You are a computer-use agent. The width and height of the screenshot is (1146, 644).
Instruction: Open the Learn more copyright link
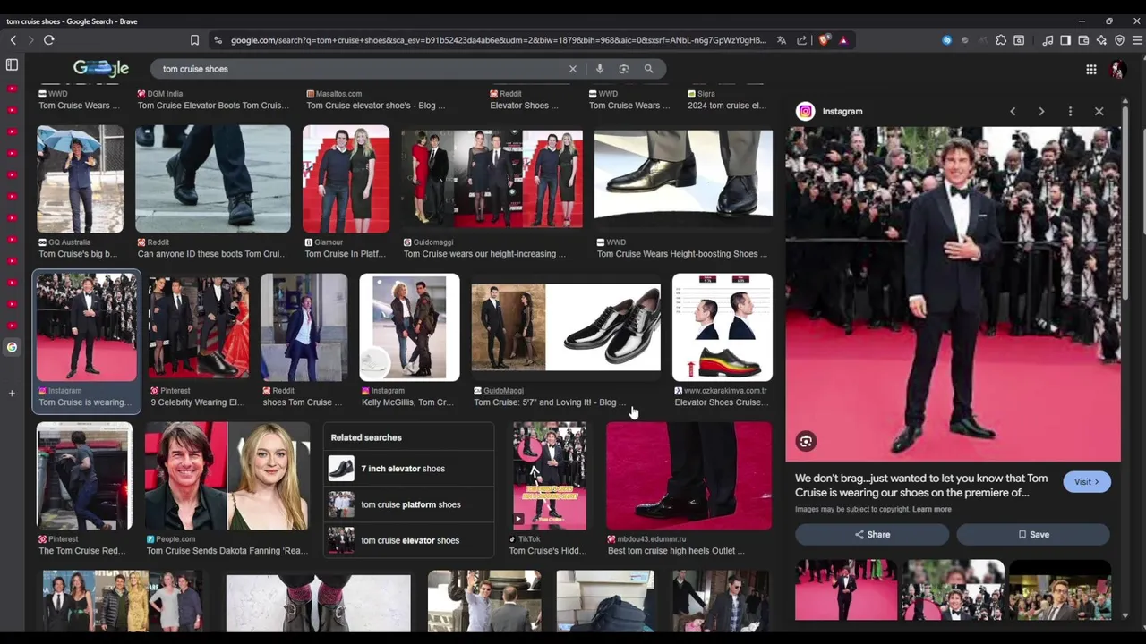click(x=932, y=510)
